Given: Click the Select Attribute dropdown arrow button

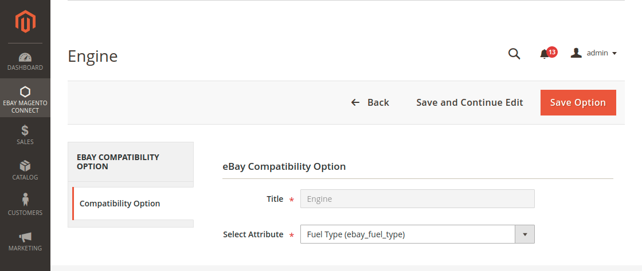Looking at the screenshot, I should pyautogui.click(x=525, y=234).
